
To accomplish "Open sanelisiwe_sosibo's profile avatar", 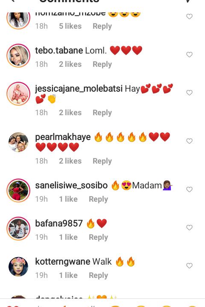I will pyautogui.click(x=18, y=190).
